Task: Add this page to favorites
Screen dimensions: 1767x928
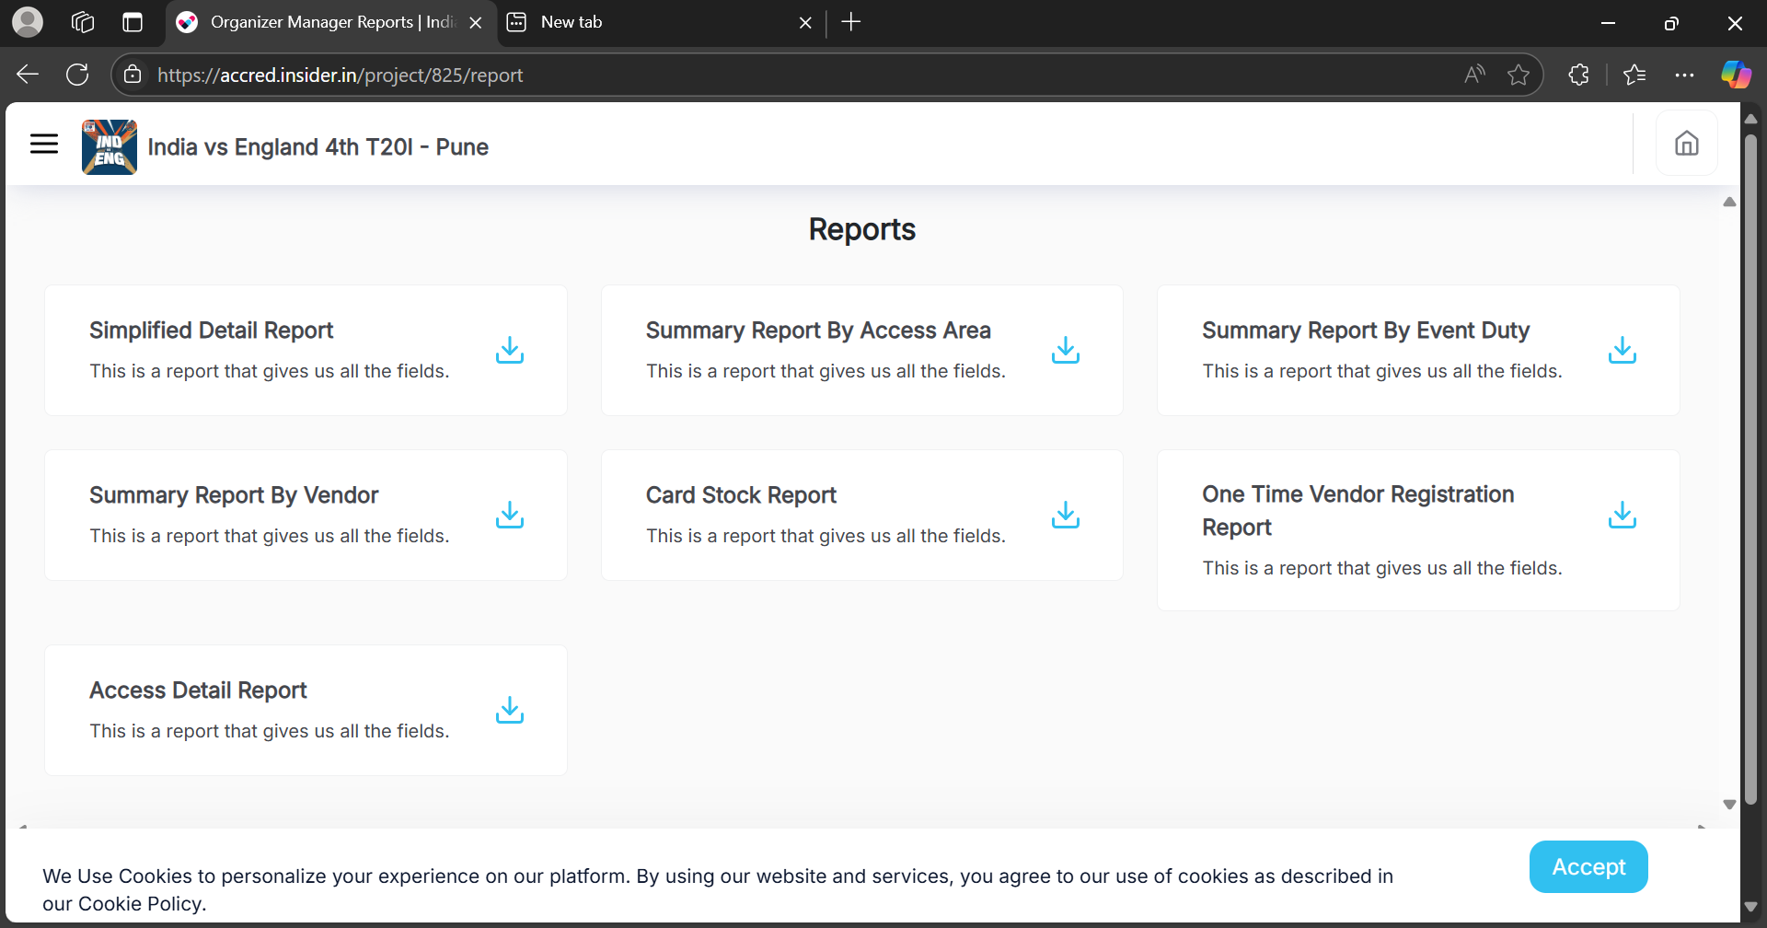Action: 1519,75
